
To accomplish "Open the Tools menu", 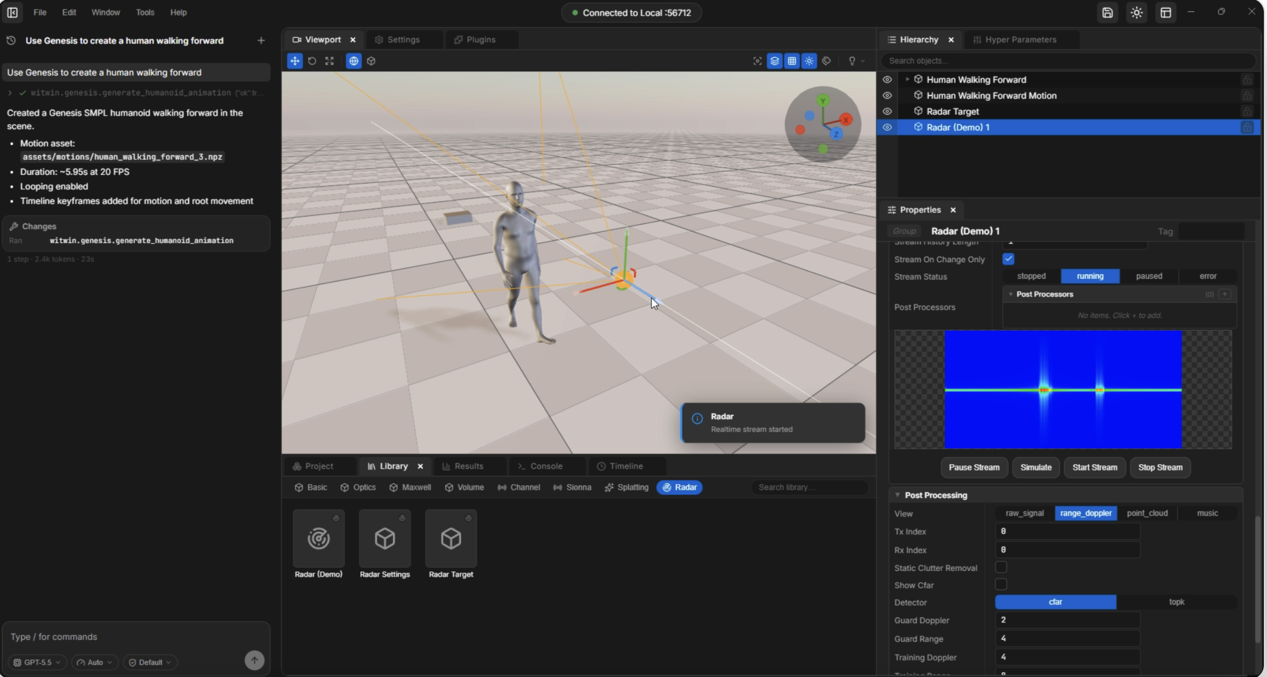I will 145,12.
